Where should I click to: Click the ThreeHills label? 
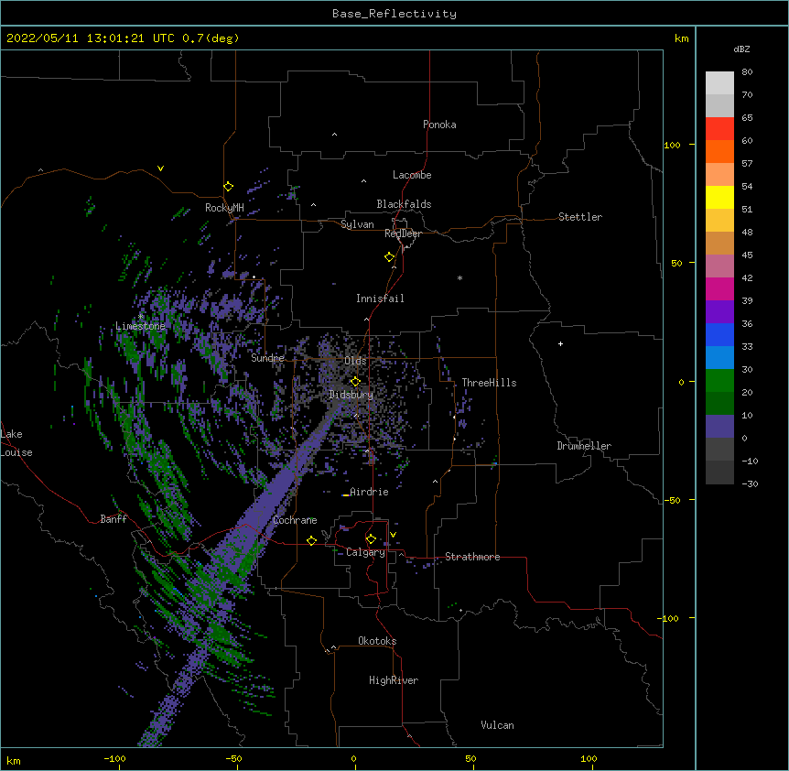(489, 383)
